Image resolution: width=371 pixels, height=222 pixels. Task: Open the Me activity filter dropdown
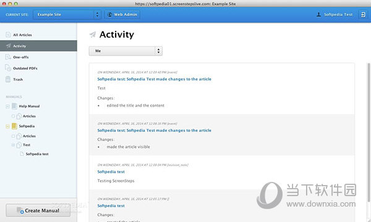(126, 51)
